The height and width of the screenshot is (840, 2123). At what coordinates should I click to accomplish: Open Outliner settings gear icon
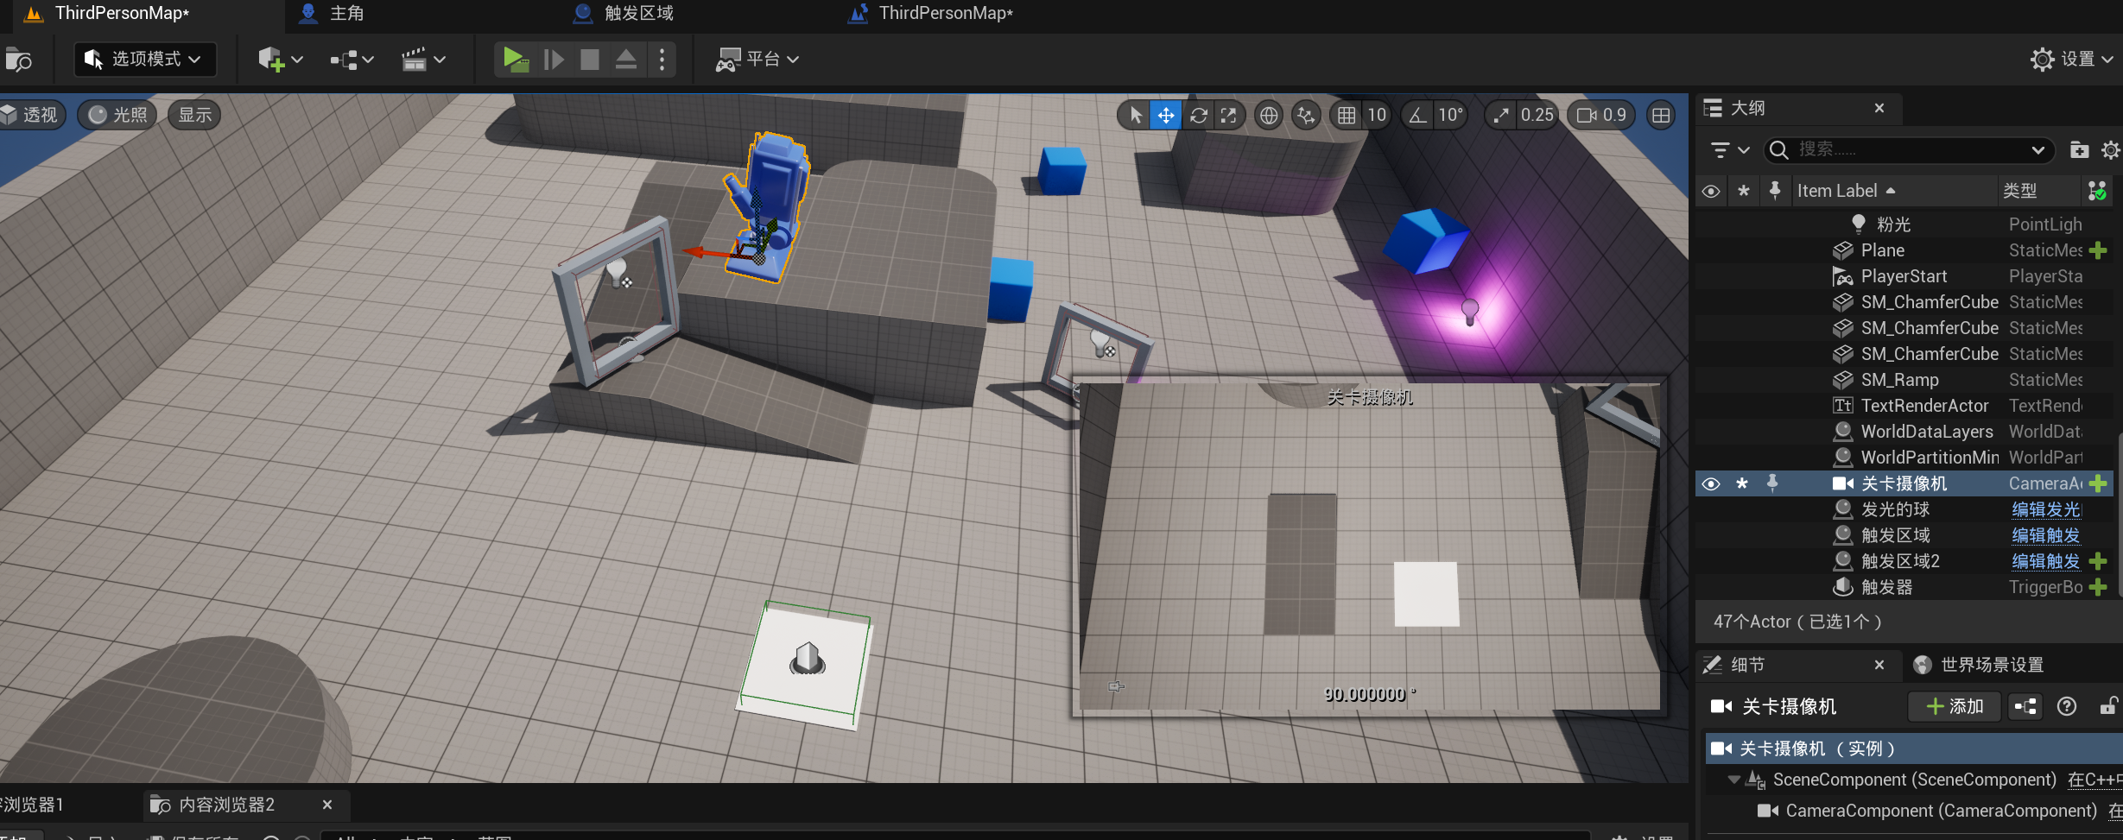pyautogui.click(x=2110, y=150)
